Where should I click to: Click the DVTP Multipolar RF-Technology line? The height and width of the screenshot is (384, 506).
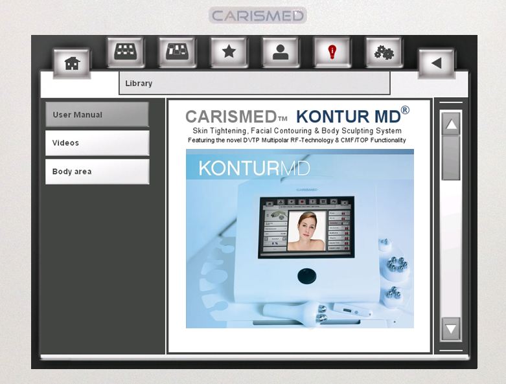(x=297, y=141)
